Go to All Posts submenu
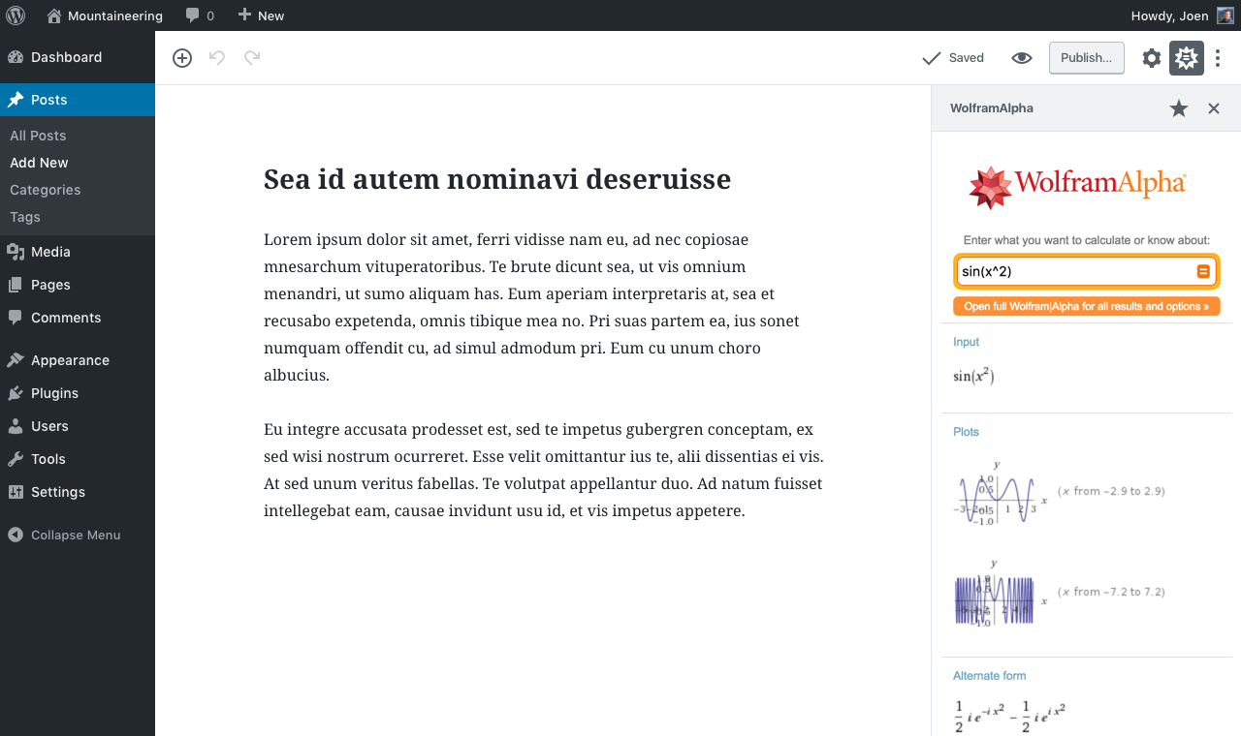Image resolution: width=1241 pixels, height=736 pixels. pyautogui.click(x=38, y=136)
